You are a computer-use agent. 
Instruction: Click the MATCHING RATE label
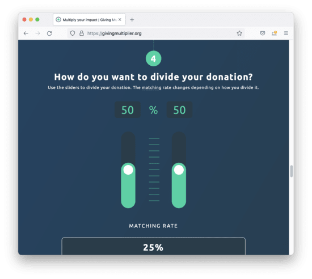(153, 226)
